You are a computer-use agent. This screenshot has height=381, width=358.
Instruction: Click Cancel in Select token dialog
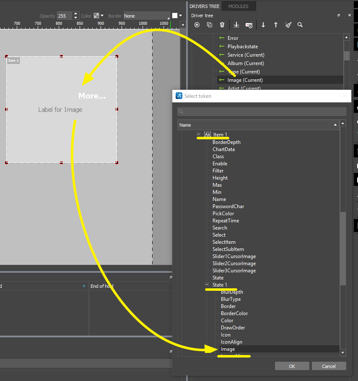(x=329, y=366)
